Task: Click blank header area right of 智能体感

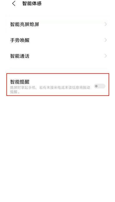Action: pos(78,3)
